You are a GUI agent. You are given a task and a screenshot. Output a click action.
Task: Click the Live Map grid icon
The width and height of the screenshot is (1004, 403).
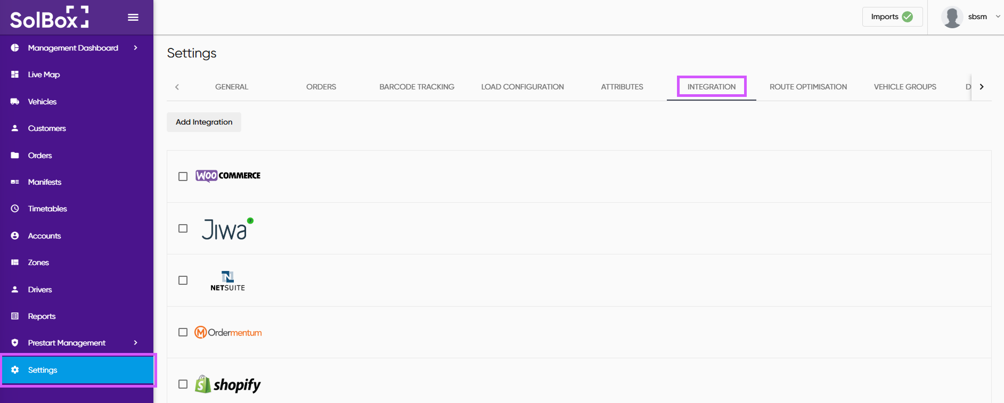[x=15, y=75]
